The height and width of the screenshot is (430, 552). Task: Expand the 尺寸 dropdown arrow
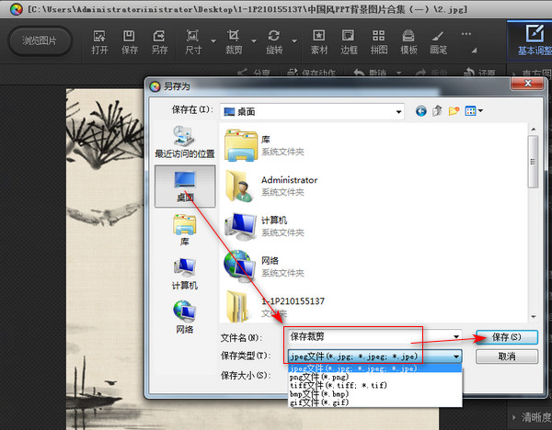213,41
